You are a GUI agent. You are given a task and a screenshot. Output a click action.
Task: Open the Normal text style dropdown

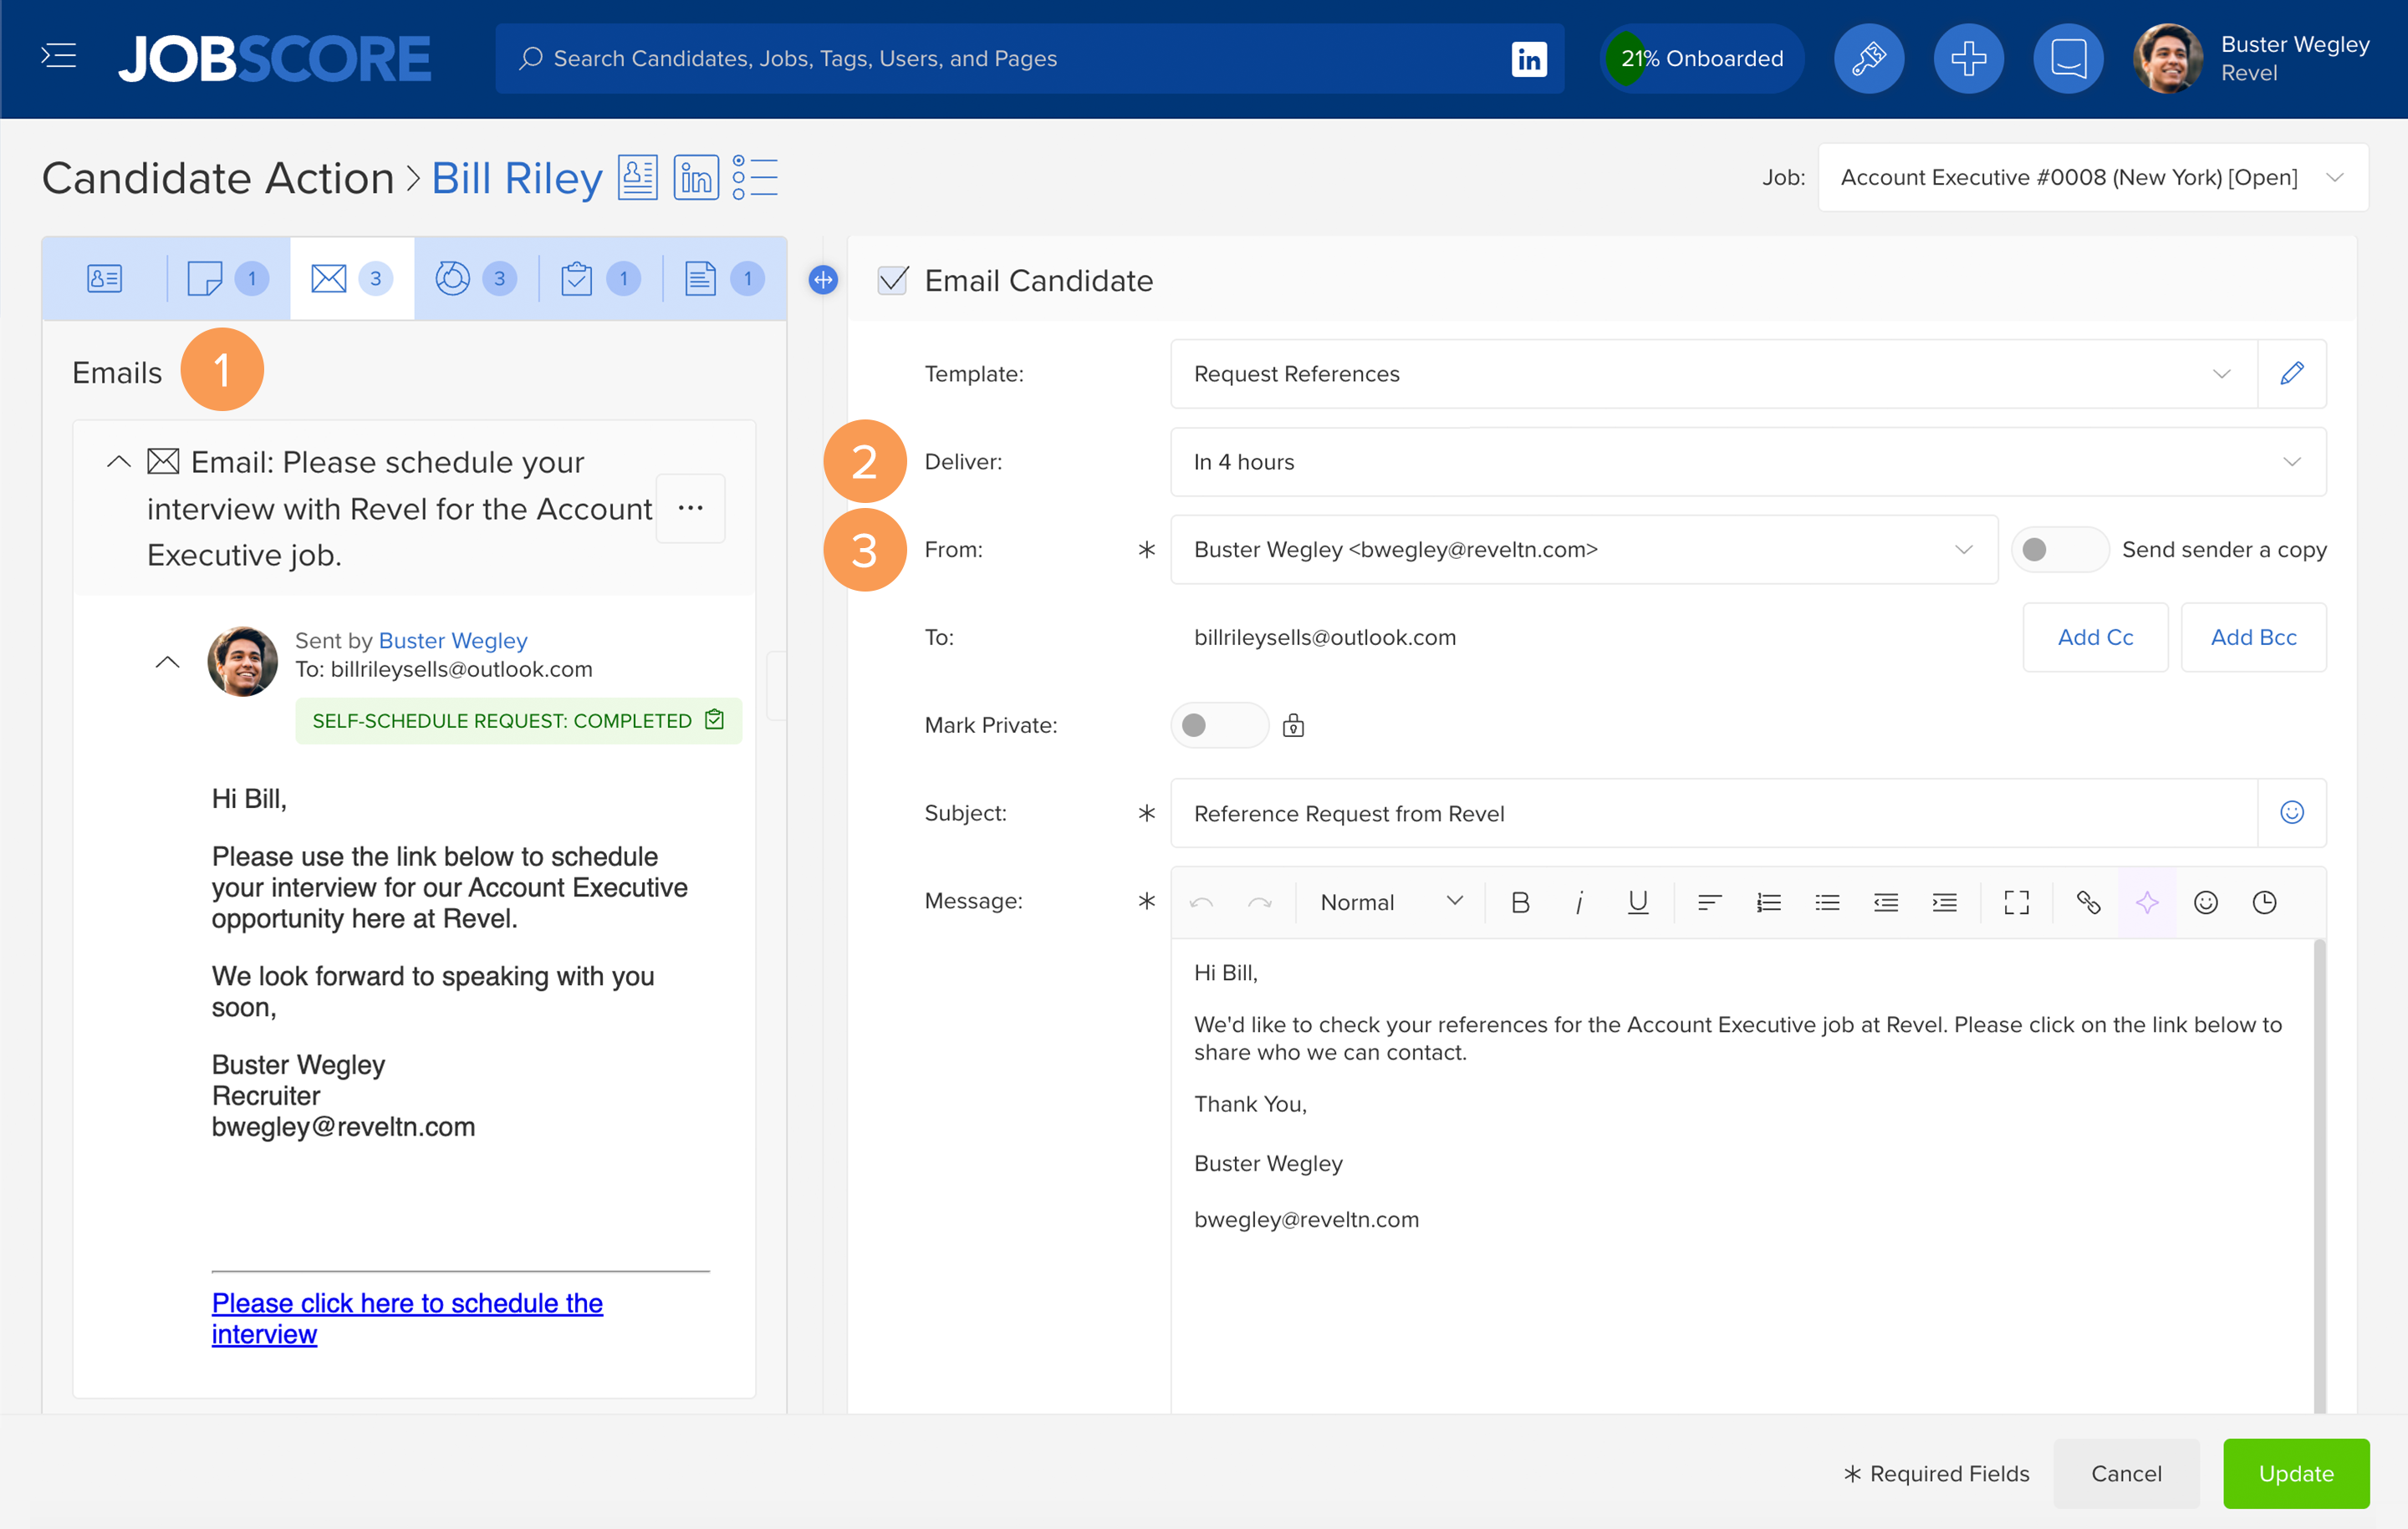tap(1390, 902)
